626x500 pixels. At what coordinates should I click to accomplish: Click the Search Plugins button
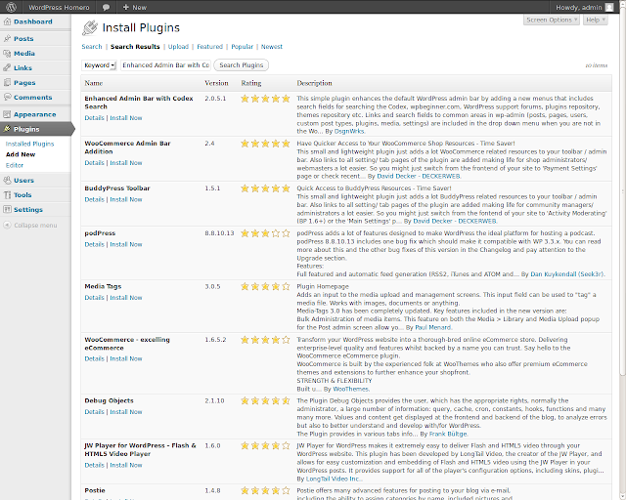coord(242,65)
